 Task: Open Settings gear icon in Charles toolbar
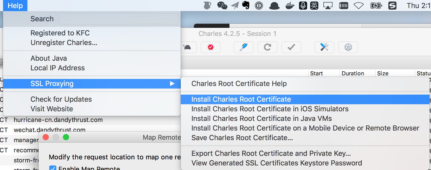tap(348, 47)
